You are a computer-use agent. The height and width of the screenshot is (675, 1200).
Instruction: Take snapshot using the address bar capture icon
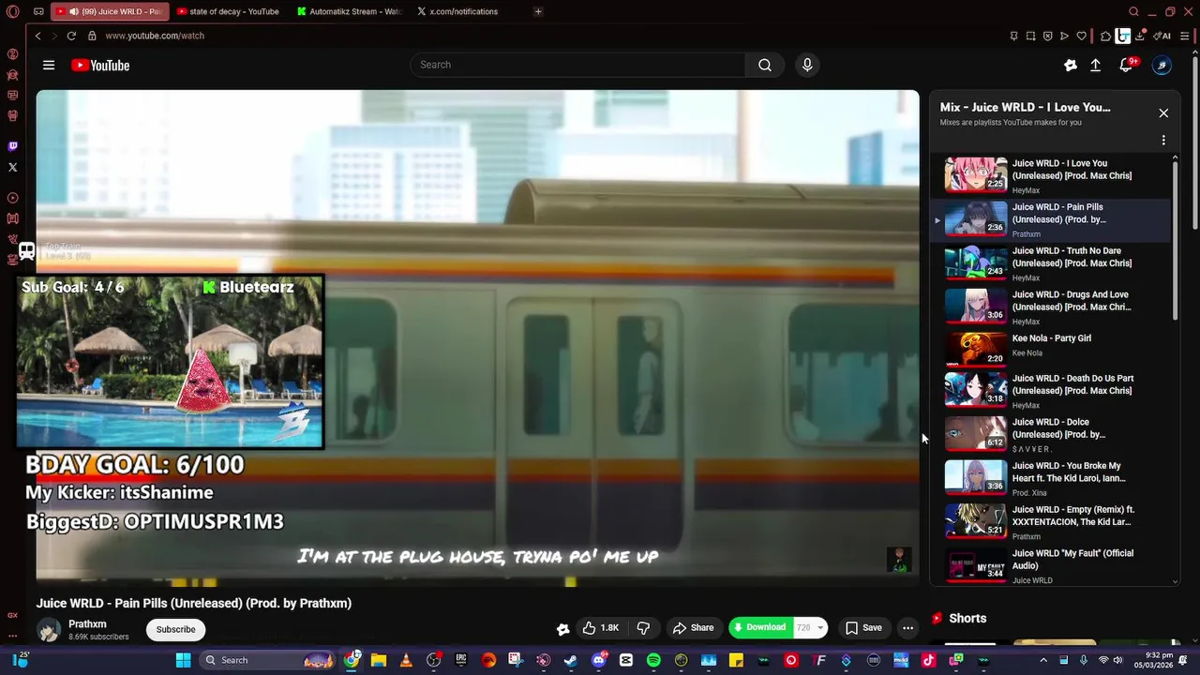(x=1030, y=36)
